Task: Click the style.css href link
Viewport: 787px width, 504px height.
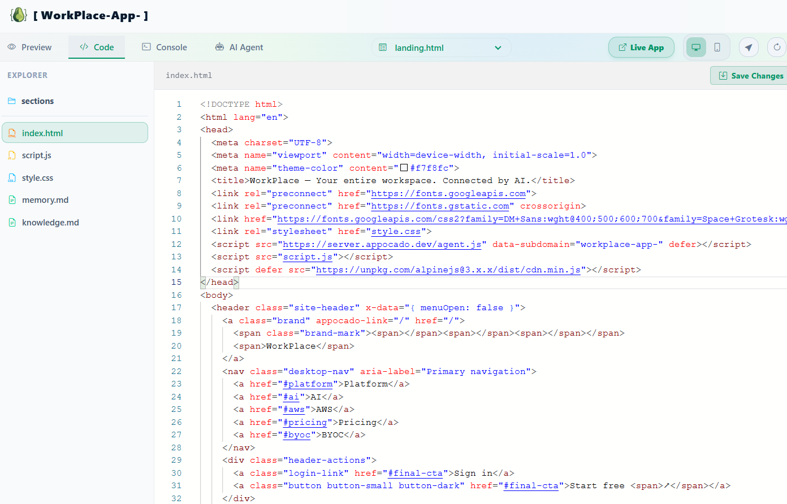Action: point(396,232)
